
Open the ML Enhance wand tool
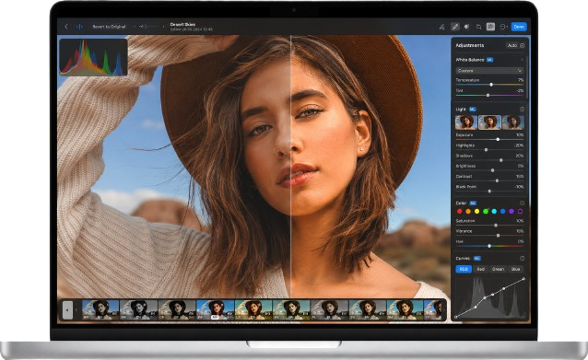pyautogui.click(x=442, y=27)
